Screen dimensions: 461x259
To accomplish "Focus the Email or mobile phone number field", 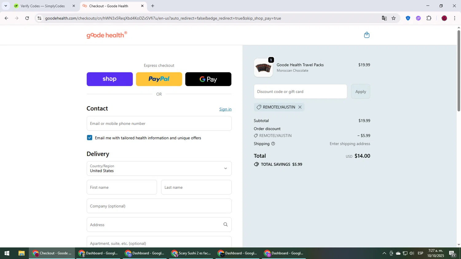I will coord(159,123).
